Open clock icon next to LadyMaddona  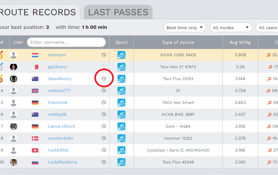(x=104, y=162)
